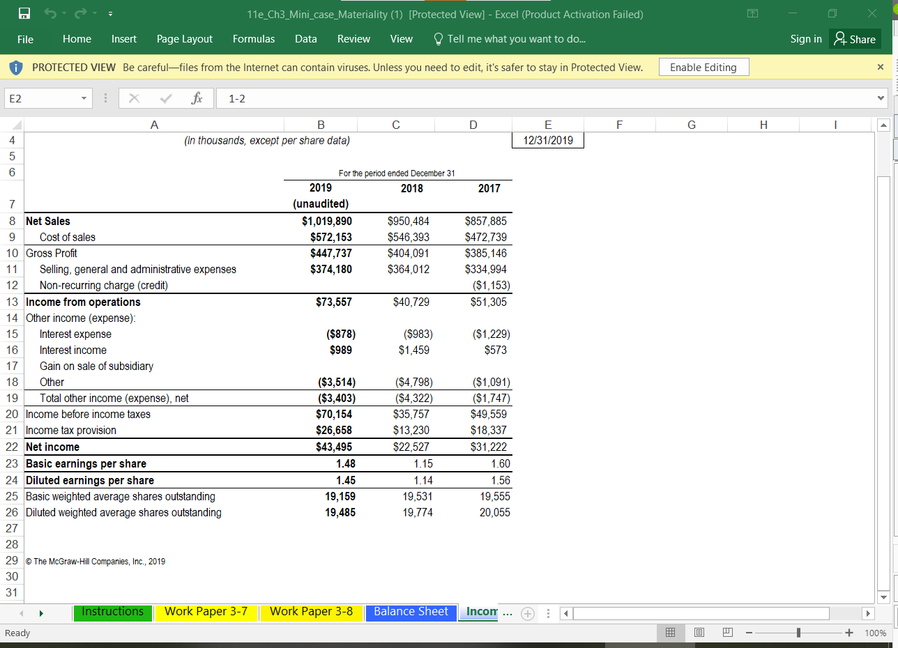Click the Save icon in title bar
The width and height of the screenshot is (898, 648).
[x=24, y=13]
